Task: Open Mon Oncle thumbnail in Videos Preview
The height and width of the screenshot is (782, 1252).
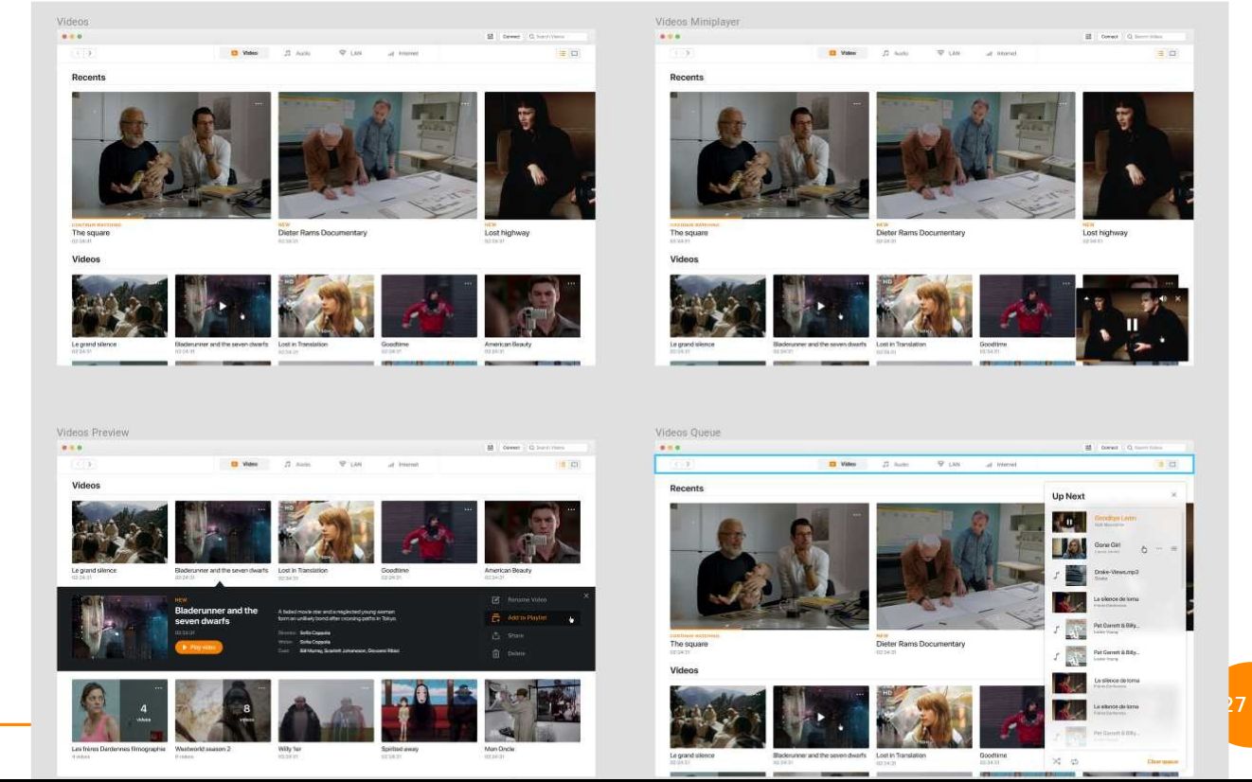Action: click(x=532, y=710)
